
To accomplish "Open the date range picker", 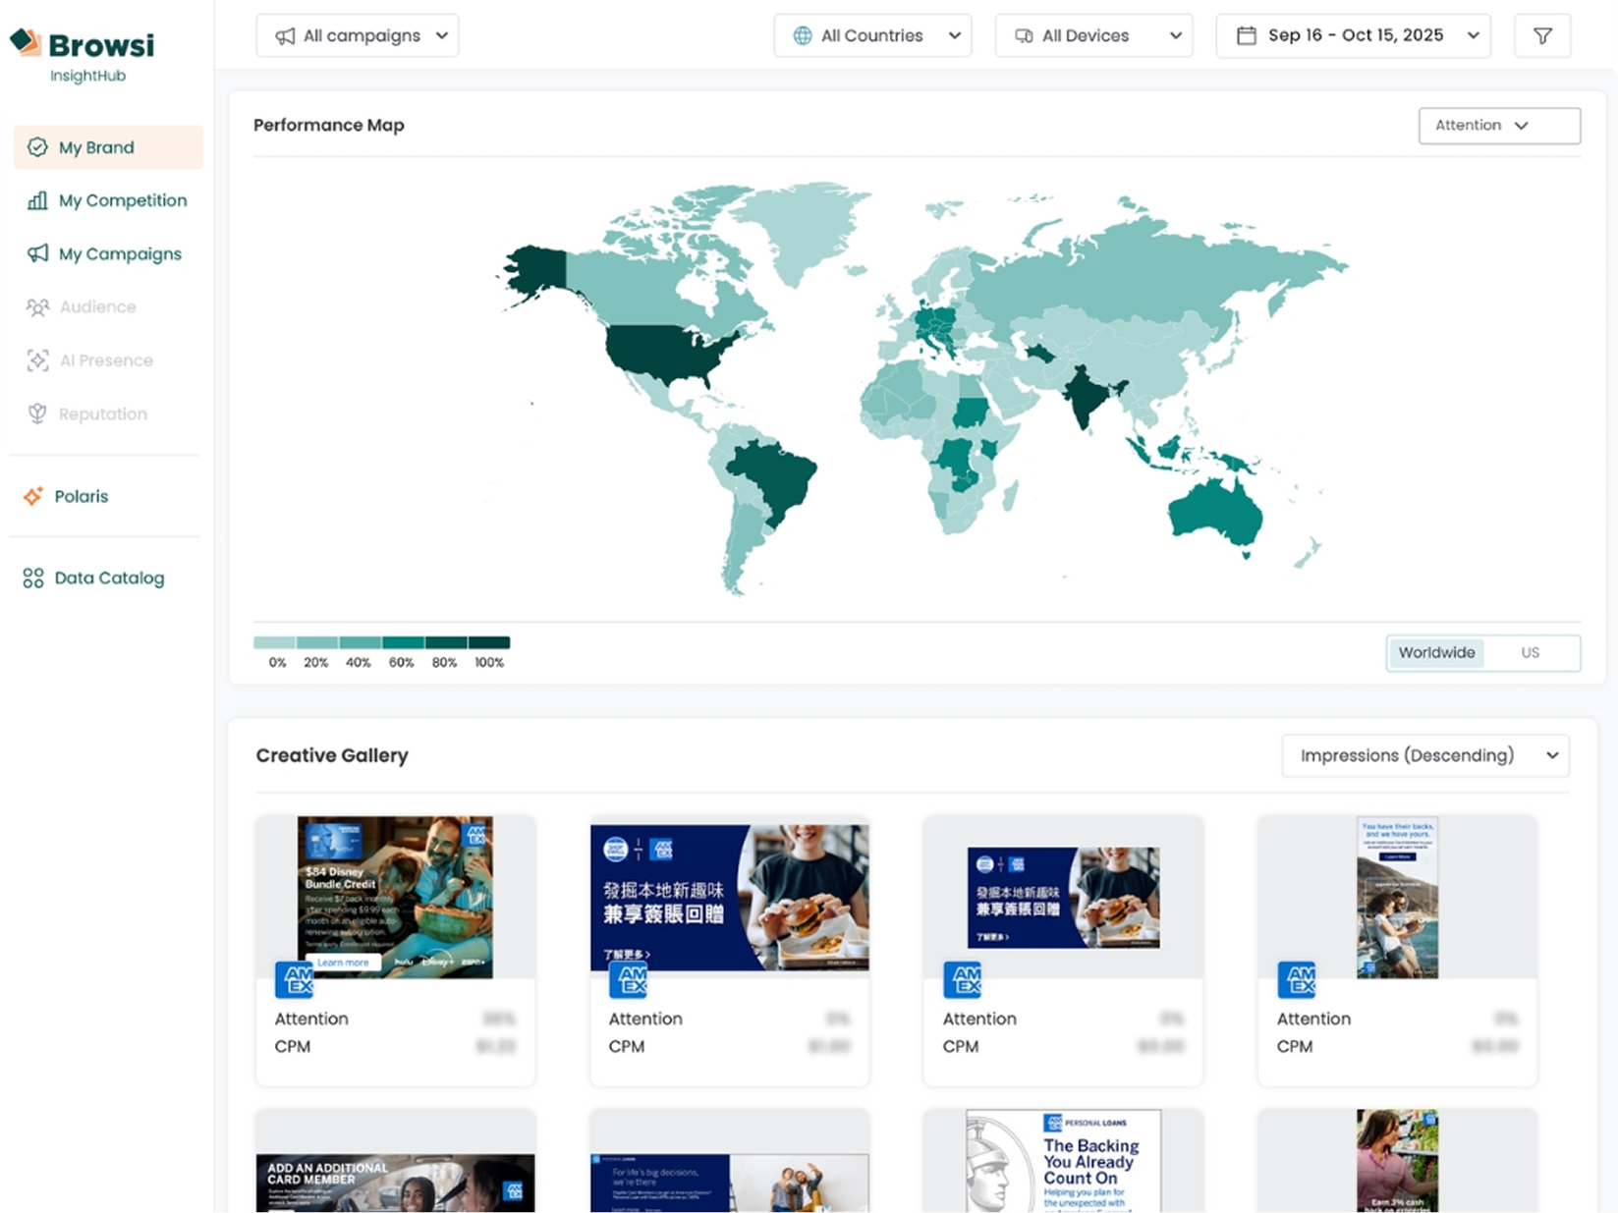I will pyautogui.click(x=1353, y=36).
